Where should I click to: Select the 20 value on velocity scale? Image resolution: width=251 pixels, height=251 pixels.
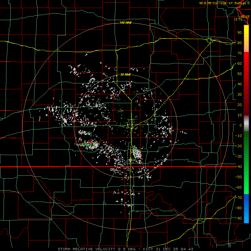[x=240, y=105]
